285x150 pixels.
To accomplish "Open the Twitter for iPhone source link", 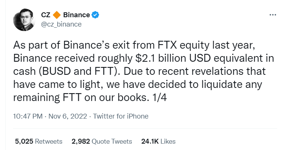I will pyautogui.click(x=121, y=116).
